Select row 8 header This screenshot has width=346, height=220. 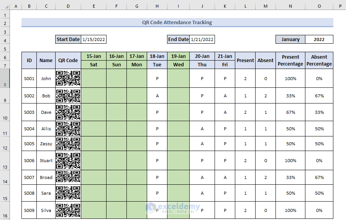tap(5, 78)
